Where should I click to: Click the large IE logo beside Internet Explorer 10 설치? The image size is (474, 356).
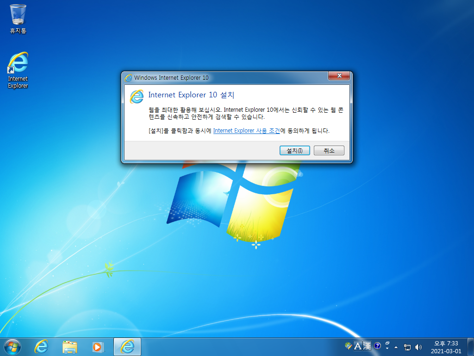tap(137, 96)
